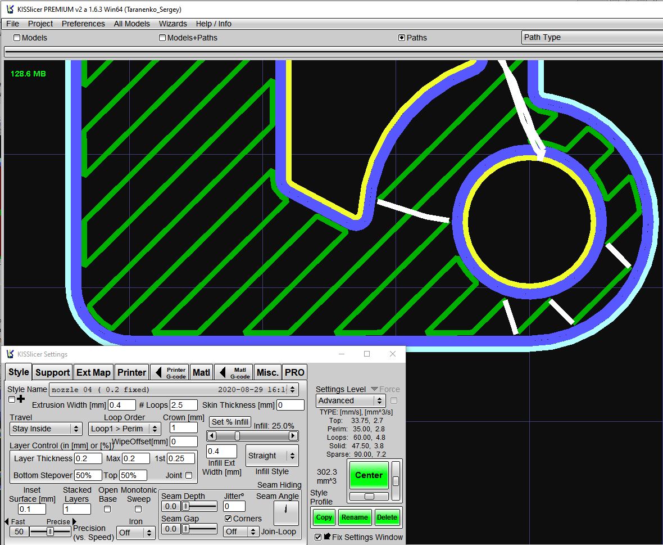Screen dimensions: 663x545
Task: Click the Printer G-code left arrow tab
Action: point(169,372)
